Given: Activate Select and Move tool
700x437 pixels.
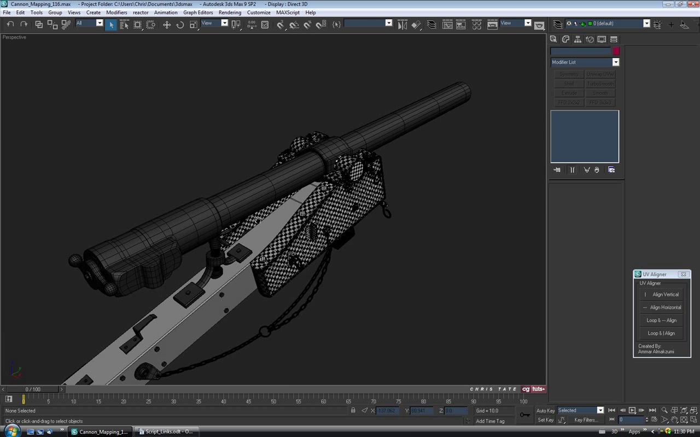Looking at the screenshot, I should coord(167,24).
